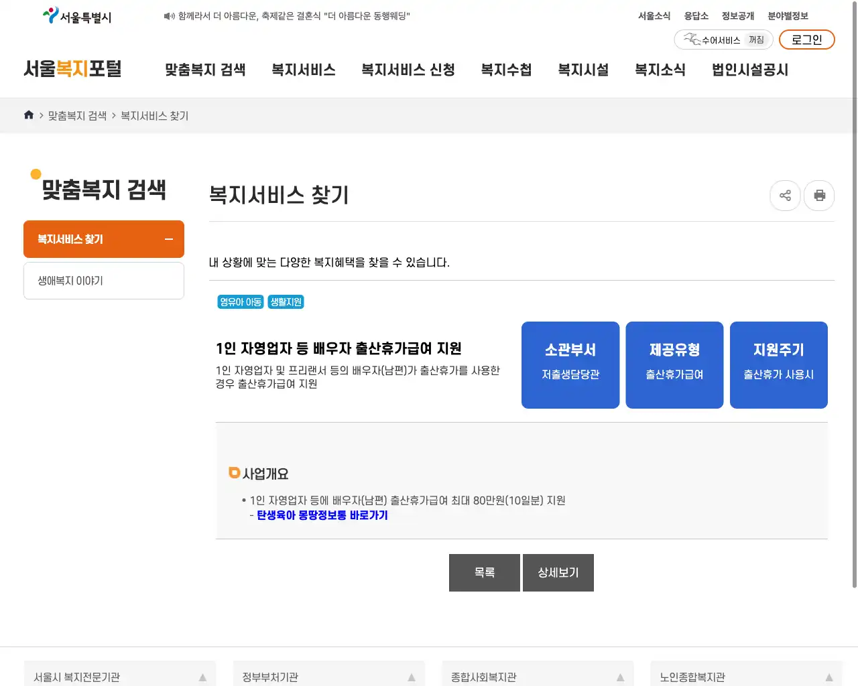Click the 상세보기 button
Image resolution: width=858 pixels, height=686 pixels.
558,573
